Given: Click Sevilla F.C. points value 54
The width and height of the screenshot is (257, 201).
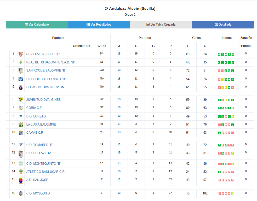Looking at the screenshot, I should click(x=102, y=54).
